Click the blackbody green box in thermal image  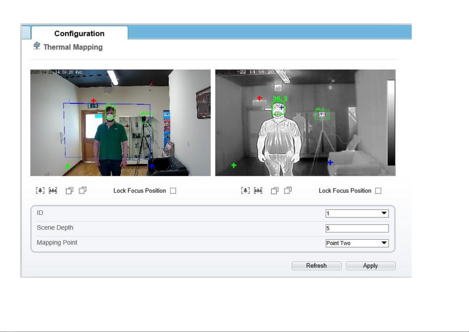point(322,115)
